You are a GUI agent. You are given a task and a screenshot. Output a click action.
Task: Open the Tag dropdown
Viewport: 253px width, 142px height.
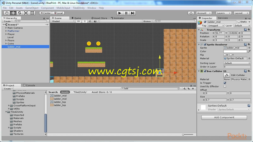216,26
